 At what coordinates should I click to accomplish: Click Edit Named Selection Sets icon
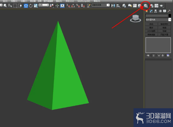coord(88,6)
